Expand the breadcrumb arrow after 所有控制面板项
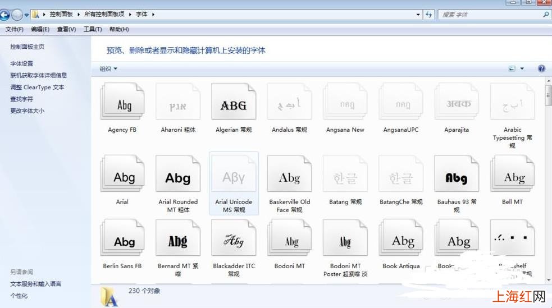This screenshot has width=552, height=308. (x=130, y=15)
